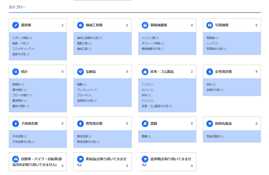Screen dimensions: 269x175
Task: Choose the レンズ subcategory link
Action: (210, 43)
